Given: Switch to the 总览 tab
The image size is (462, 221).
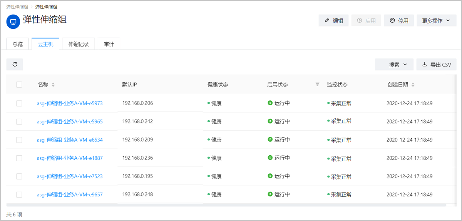Looking at the screenshot, I should pyautogui.click(x=17, y=44).
